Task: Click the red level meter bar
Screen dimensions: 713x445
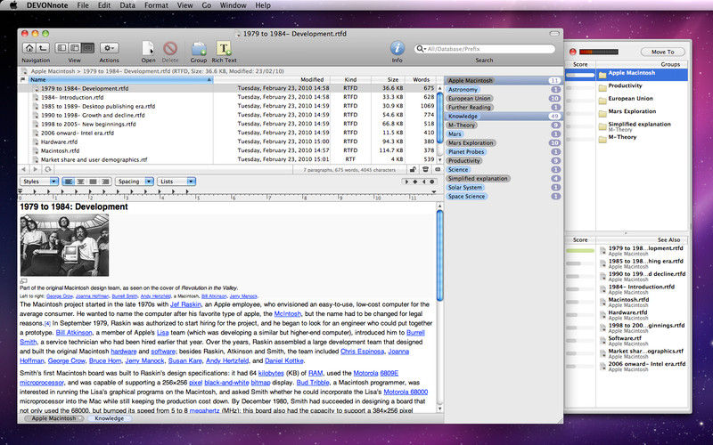Action: 598,52
